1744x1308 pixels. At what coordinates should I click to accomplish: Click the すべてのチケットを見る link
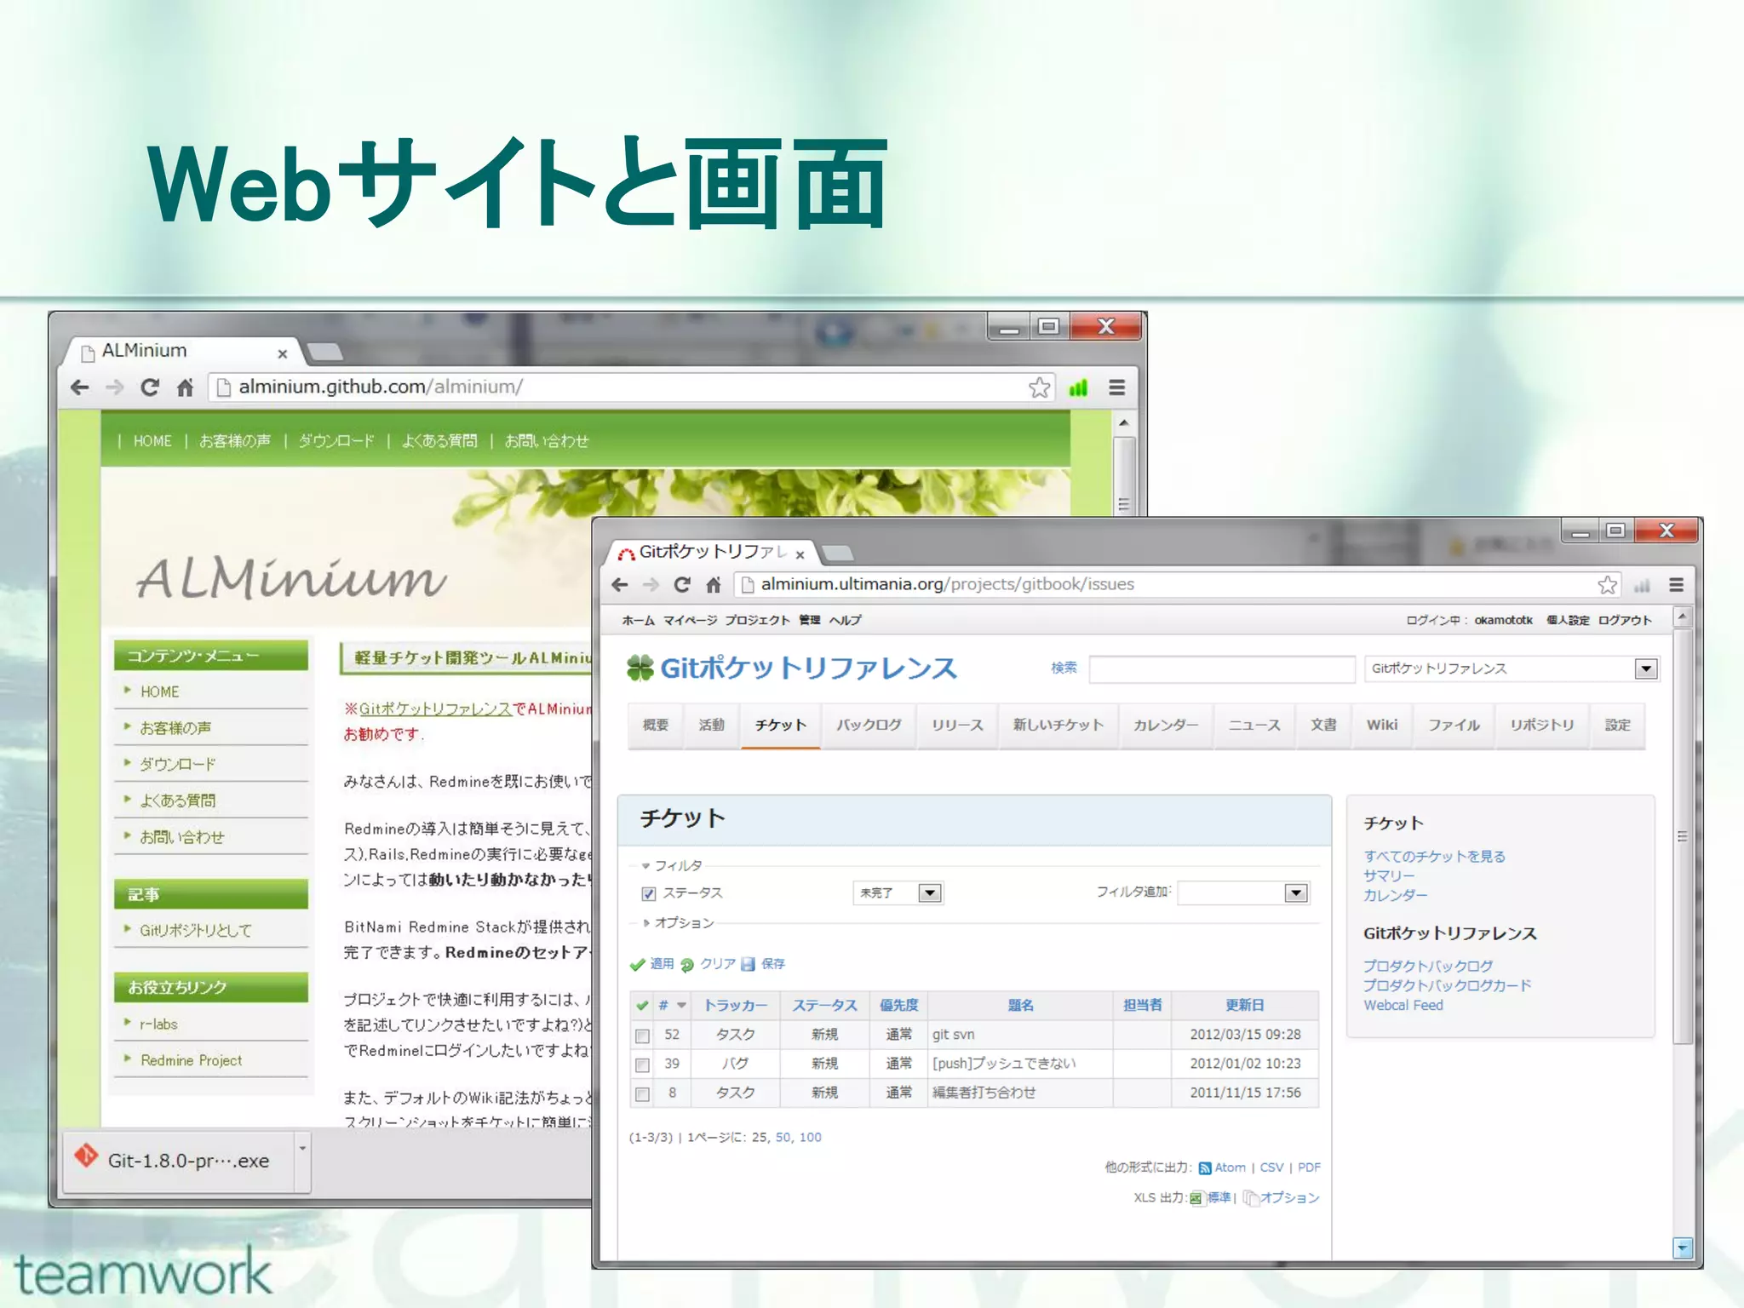(x=1434, y=857)
